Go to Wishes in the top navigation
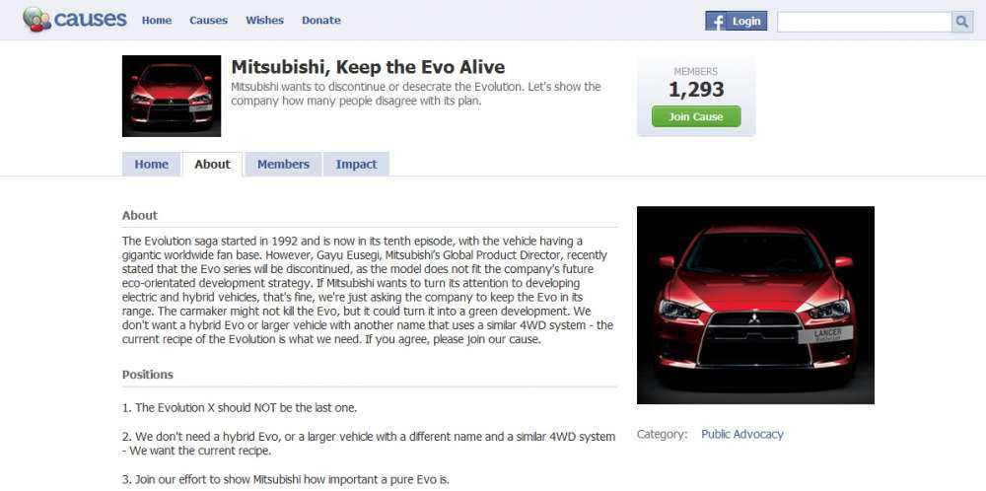 coord(264,20)
